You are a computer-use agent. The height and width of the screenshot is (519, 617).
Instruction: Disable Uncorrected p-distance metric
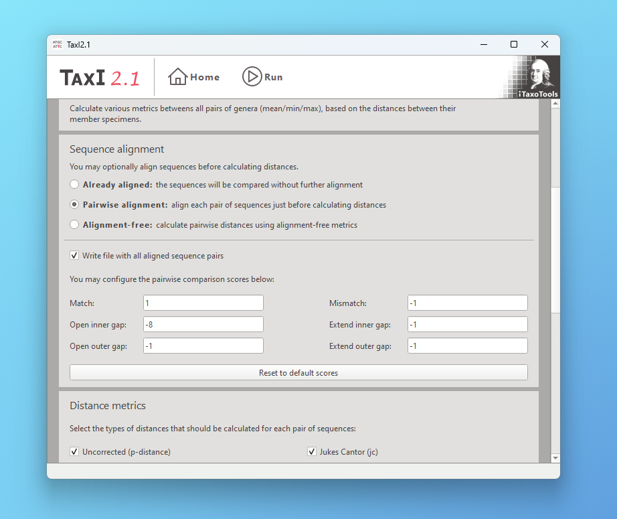click(74, 451)
